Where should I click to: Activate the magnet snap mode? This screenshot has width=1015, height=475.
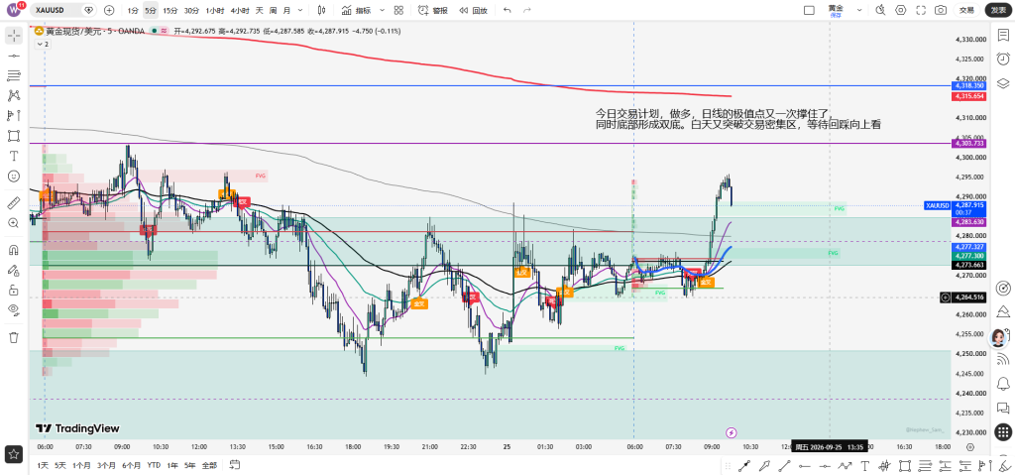[x=14, y=250]
